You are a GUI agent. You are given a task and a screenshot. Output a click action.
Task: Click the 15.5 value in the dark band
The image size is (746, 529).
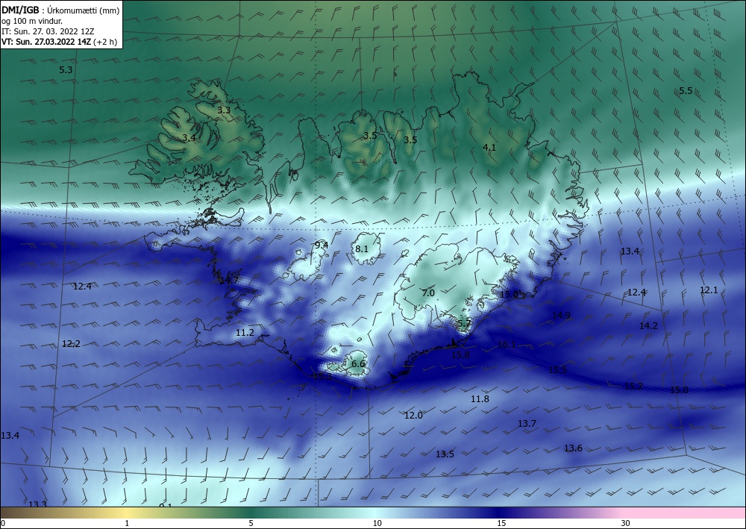tap(557, 369)
